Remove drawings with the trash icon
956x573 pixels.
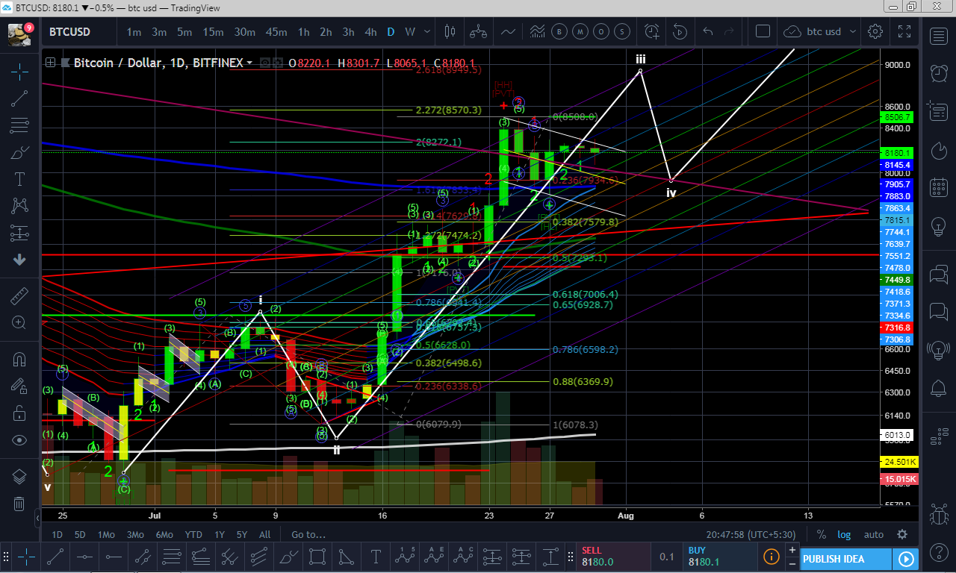coord(19,504)
